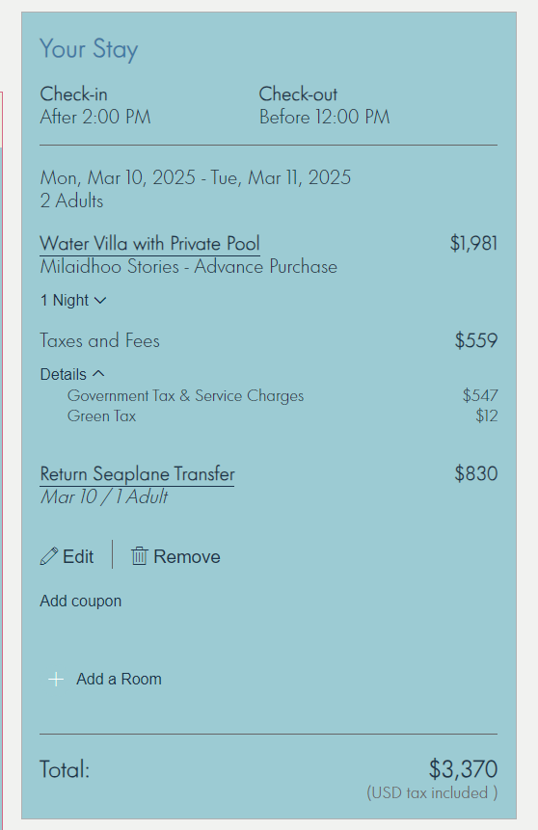Click the plus icon beside Add a Room
Image resolution: width=538 pixels, height=830 pixels.
click(x=56, y=680)
